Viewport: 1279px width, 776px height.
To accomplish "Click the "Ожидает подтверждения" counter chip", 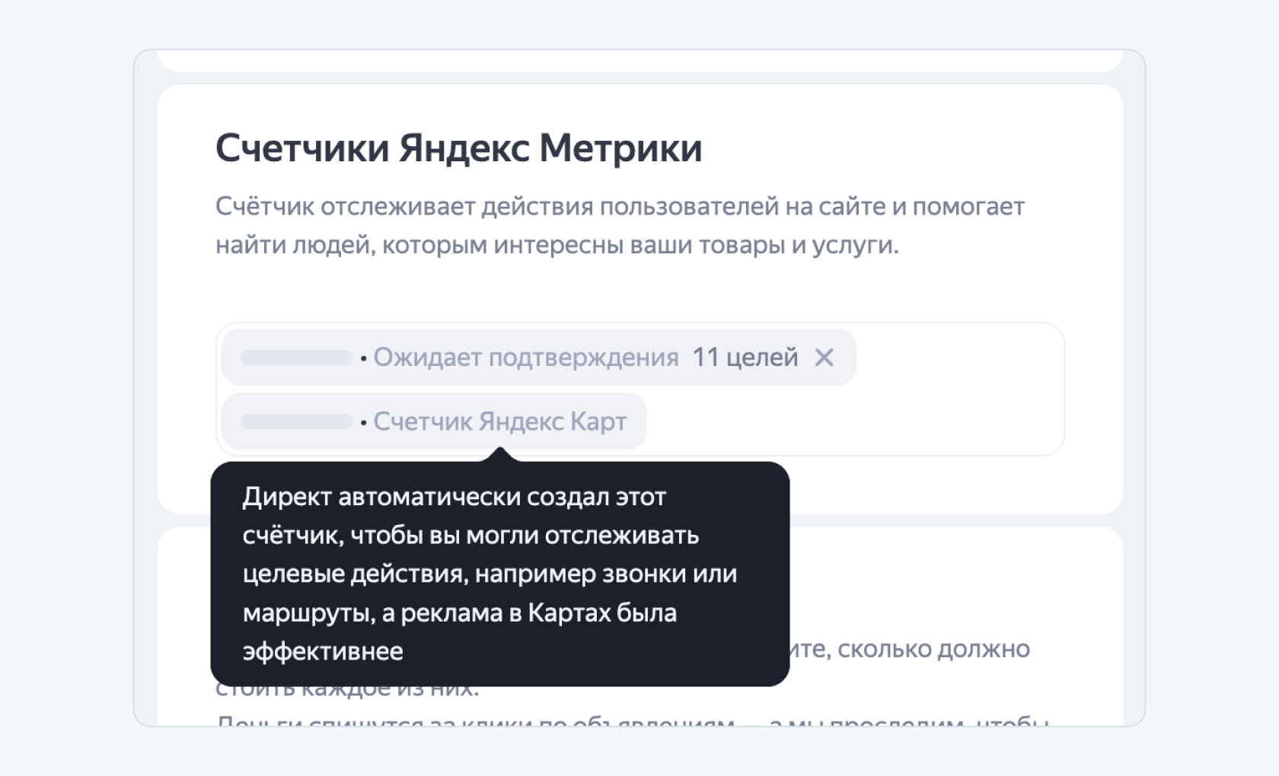I will [539, 358].
